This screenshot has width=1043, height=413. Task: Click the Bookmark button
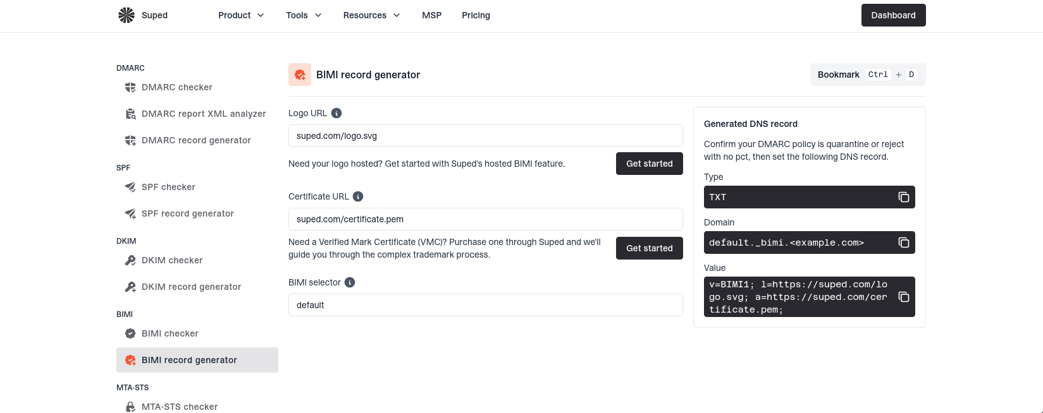pos(868,75)
